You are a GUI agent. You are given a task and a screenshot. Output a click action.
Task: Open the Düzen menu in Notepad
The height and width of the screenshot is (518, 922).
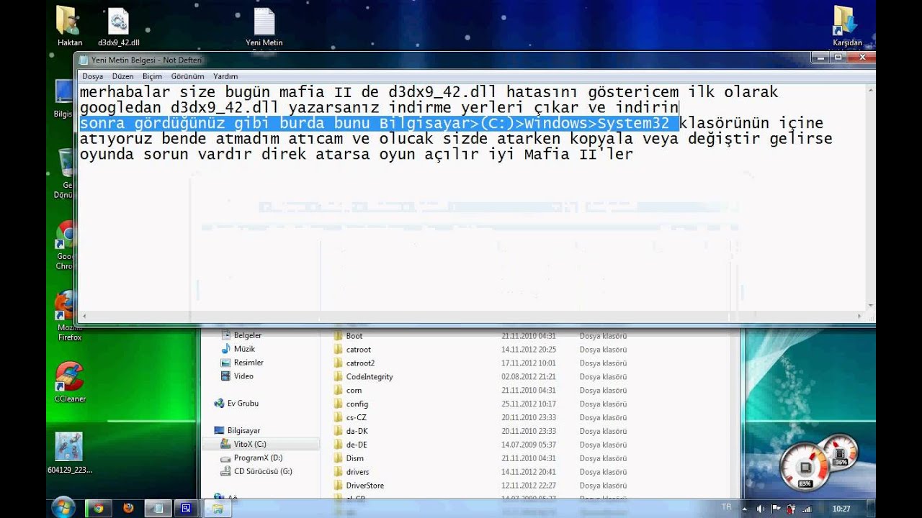[x=122, y=76]
